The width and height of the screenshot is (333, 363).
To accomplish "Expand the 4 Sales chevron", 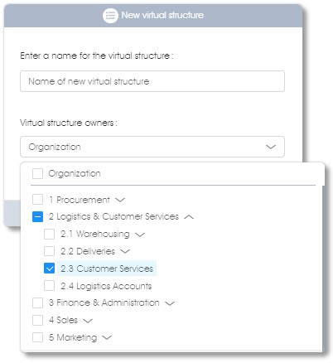I will click(88, 321).
